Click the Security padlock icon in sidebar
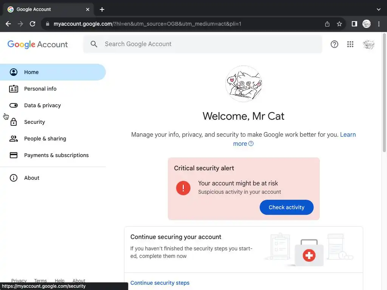 14,122
